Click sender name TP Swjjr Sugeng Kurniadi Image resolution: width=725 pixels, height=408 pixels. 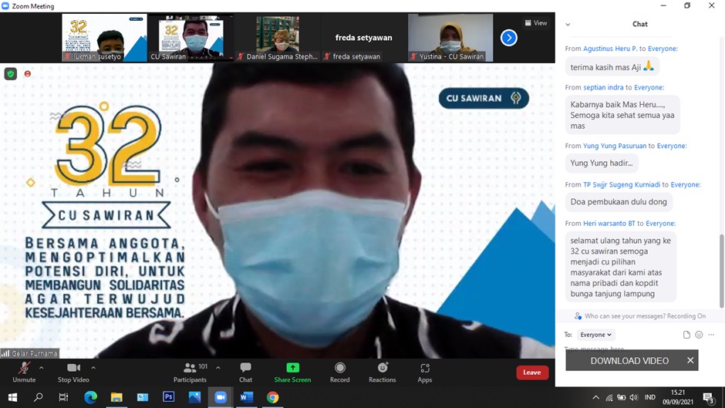coord(622,184)
